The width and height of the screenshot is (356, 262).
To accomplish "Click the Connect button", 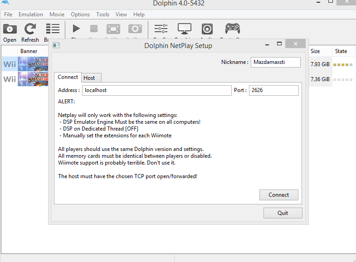I will click(279, 195).
